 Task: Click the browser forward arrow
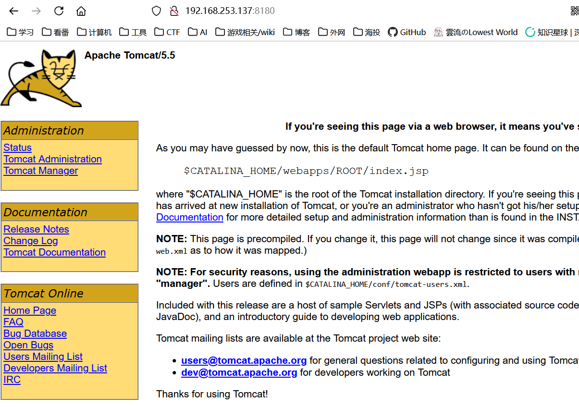36,11
